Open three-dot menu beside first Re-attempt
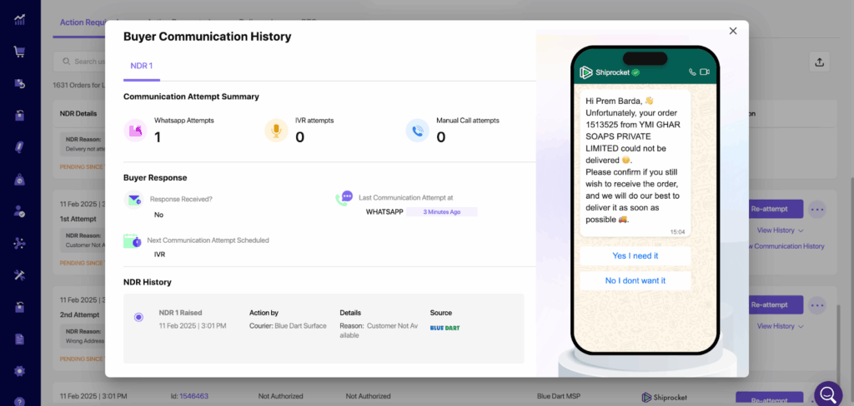This screenshot has width=854, height=406. coord(817,209)
